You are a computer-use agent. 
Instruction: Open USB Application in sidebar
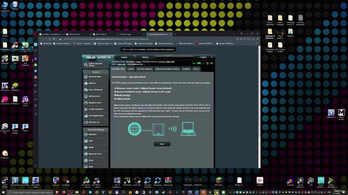pos(96,115)
